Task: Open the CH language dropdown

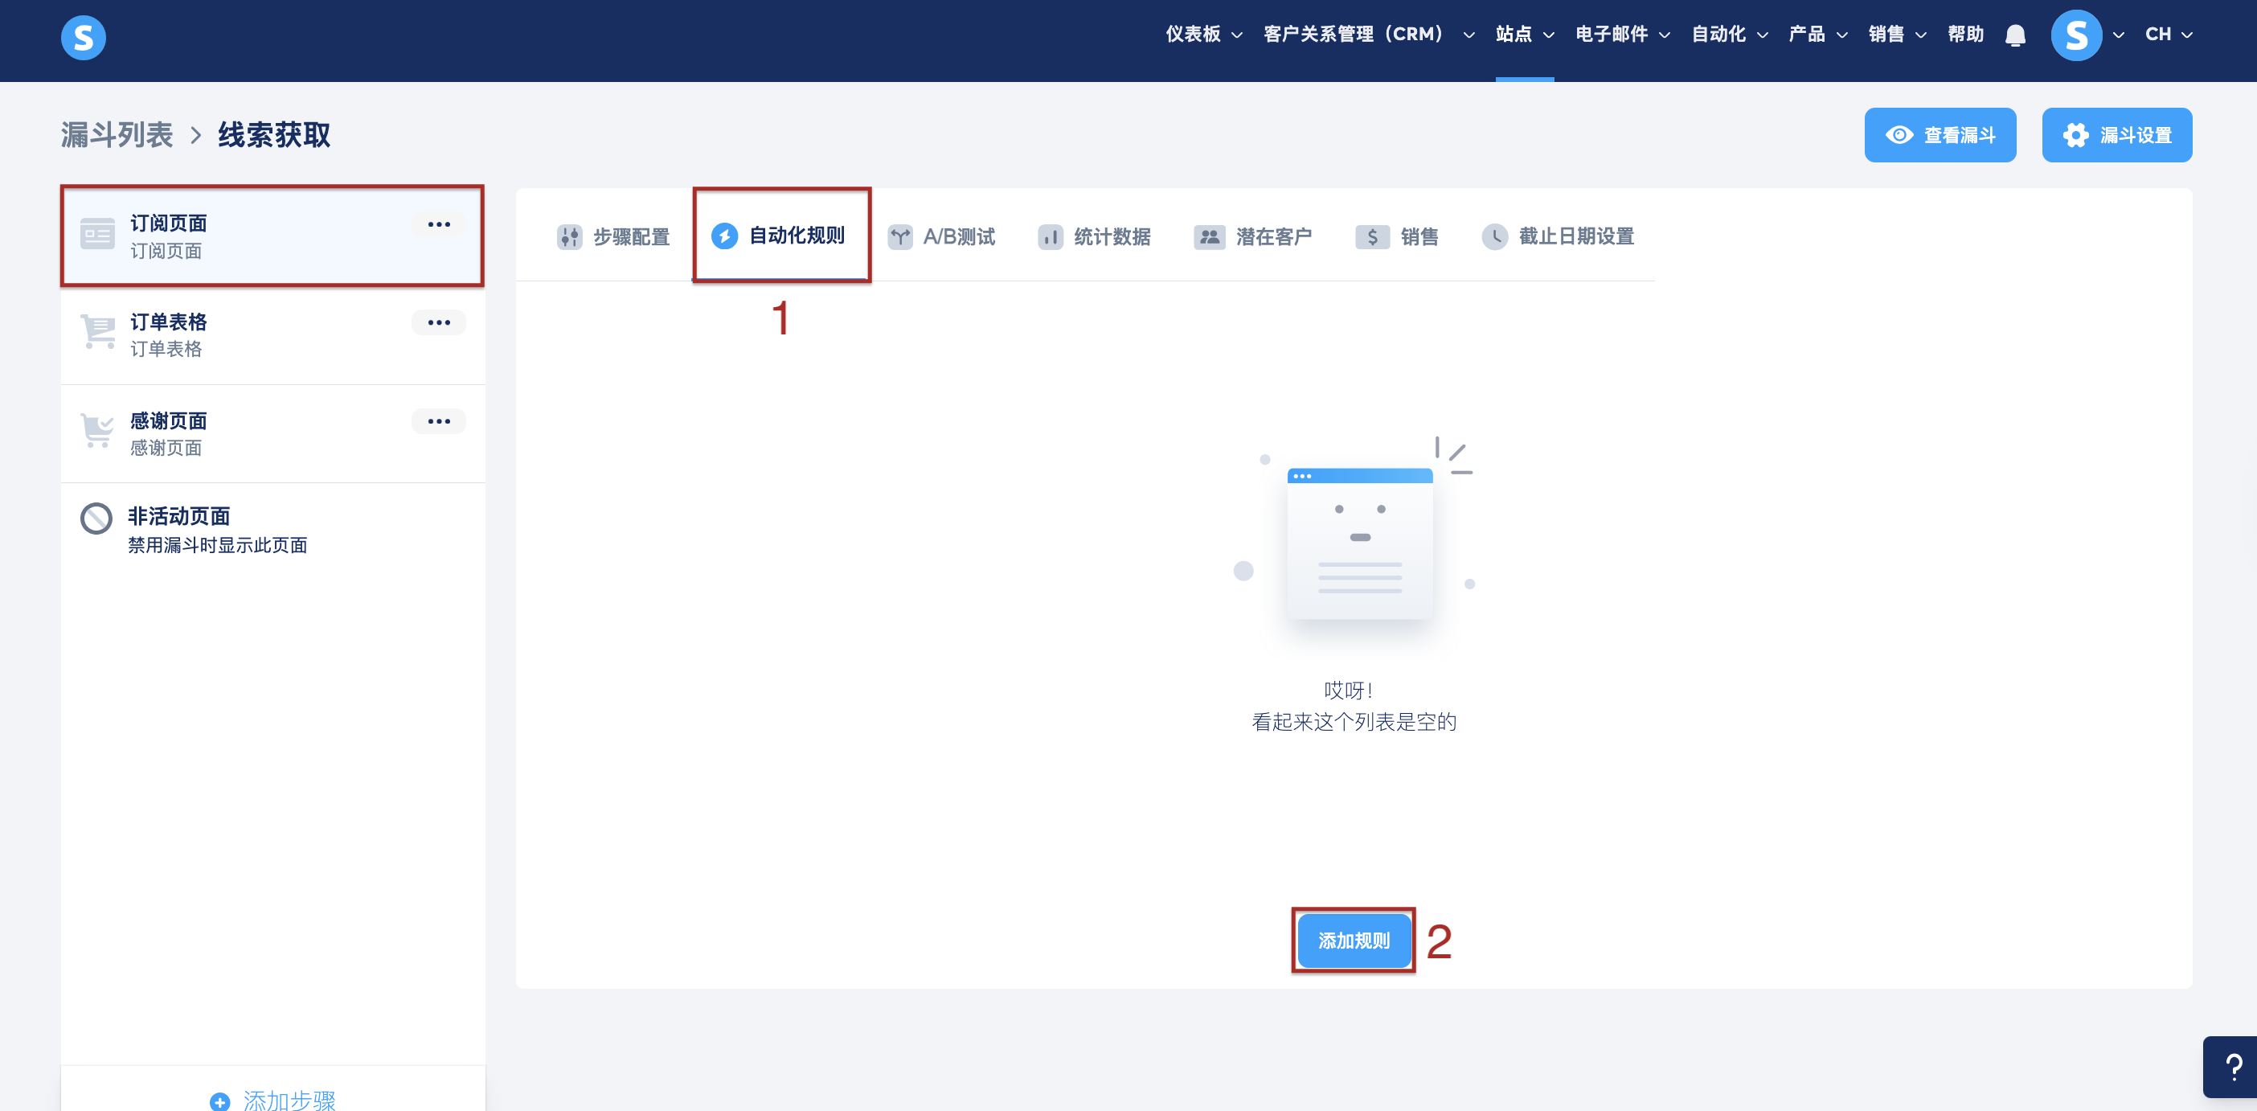Action: pyautogui.click(x=2168, y=35)
